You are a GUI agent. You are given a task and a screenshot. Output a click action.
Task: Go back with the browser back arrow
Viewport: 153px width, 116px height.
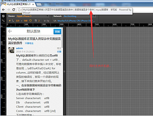point(3,10)
